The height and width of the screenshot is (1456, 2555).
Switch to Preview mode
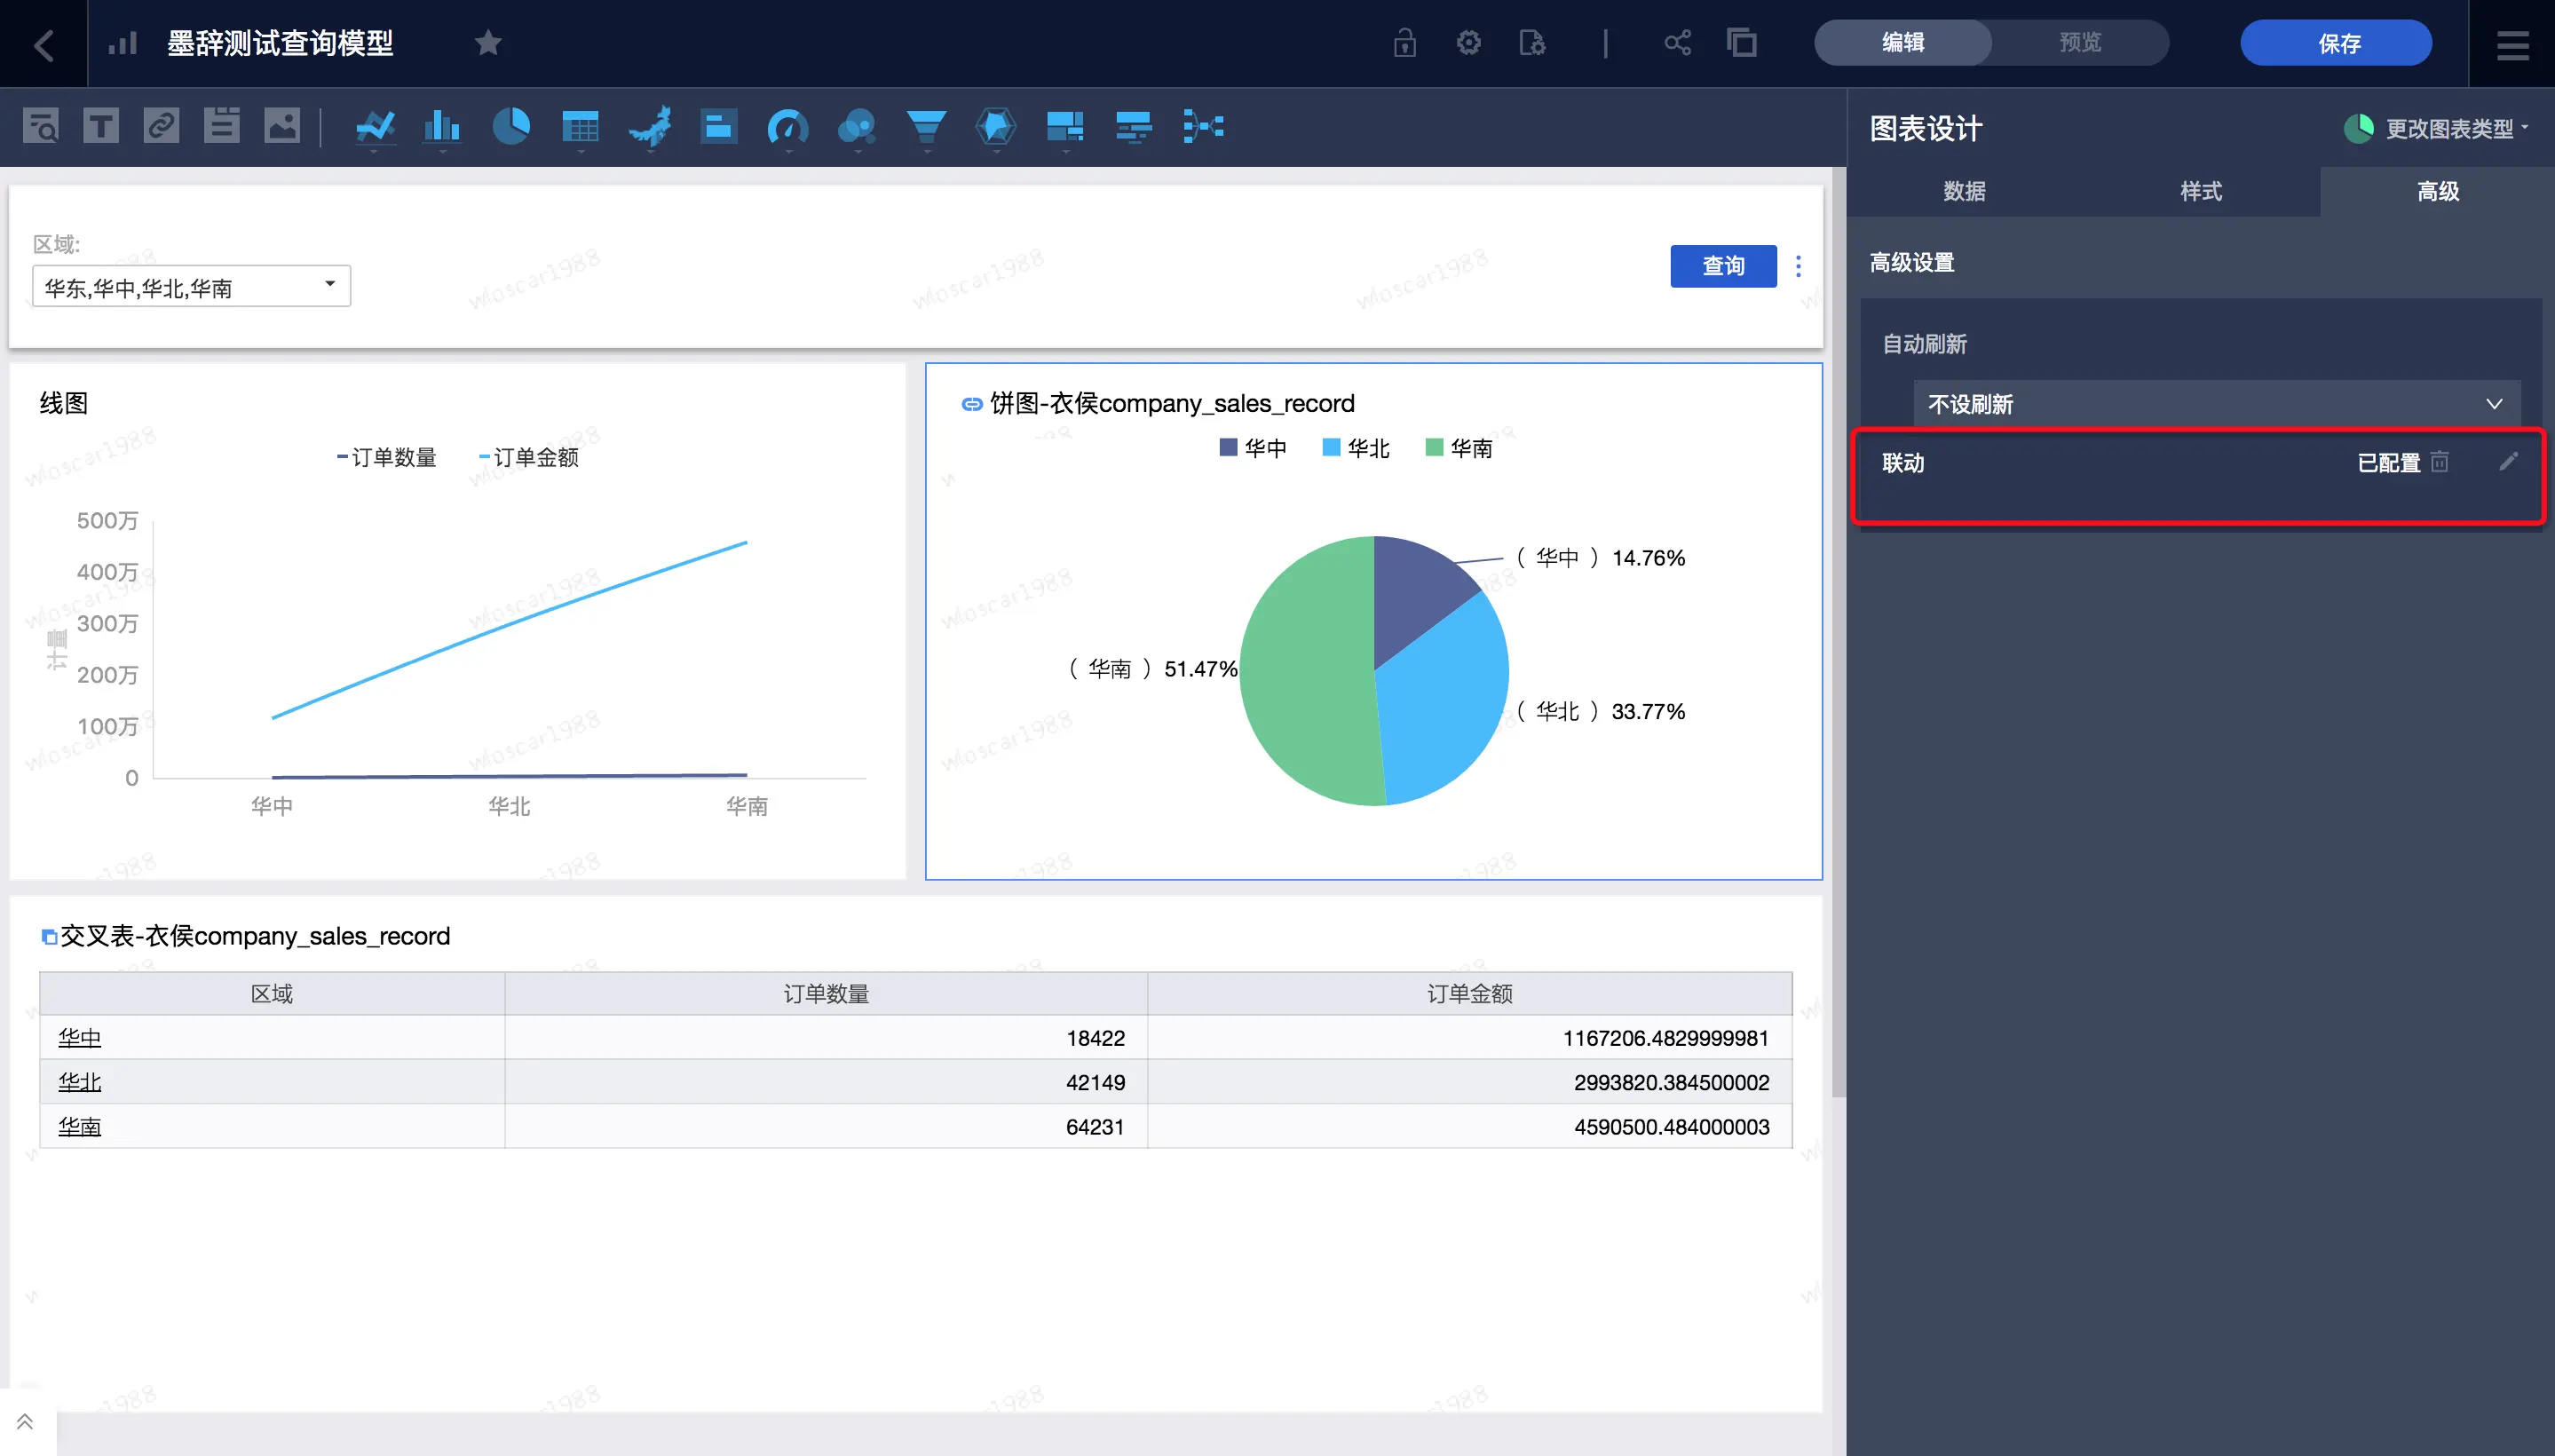(2080, 43)
